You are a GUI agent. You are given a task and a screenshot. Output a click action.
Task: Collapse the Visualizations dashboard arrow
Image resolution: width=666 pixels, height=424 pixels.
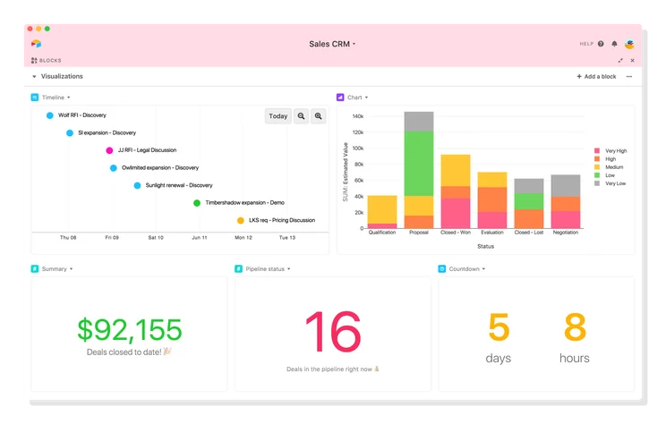pyautogui.click(x=34, y=76)
